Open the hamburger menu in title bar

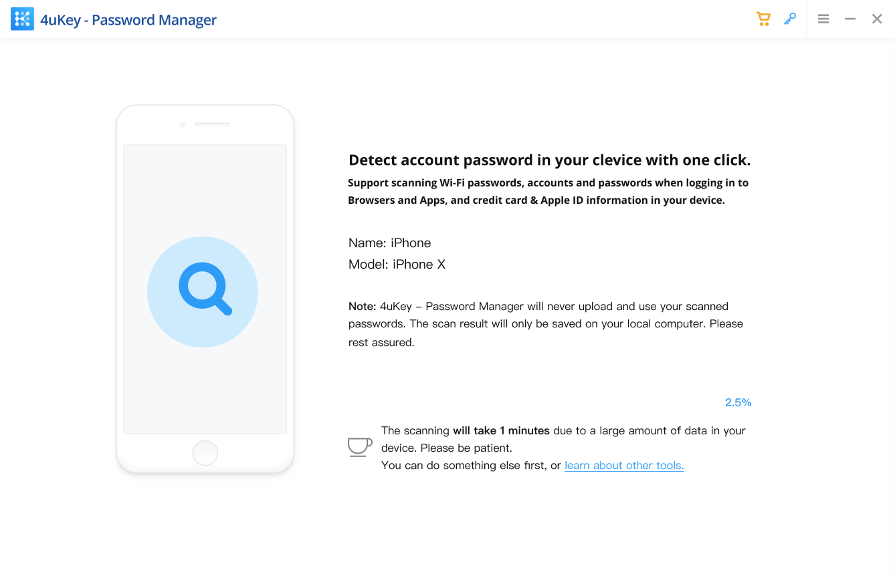click(x=823, y=19)
